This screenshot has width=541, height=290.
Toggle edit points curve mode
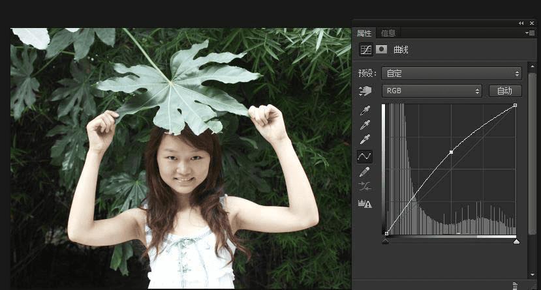[365, 156]
